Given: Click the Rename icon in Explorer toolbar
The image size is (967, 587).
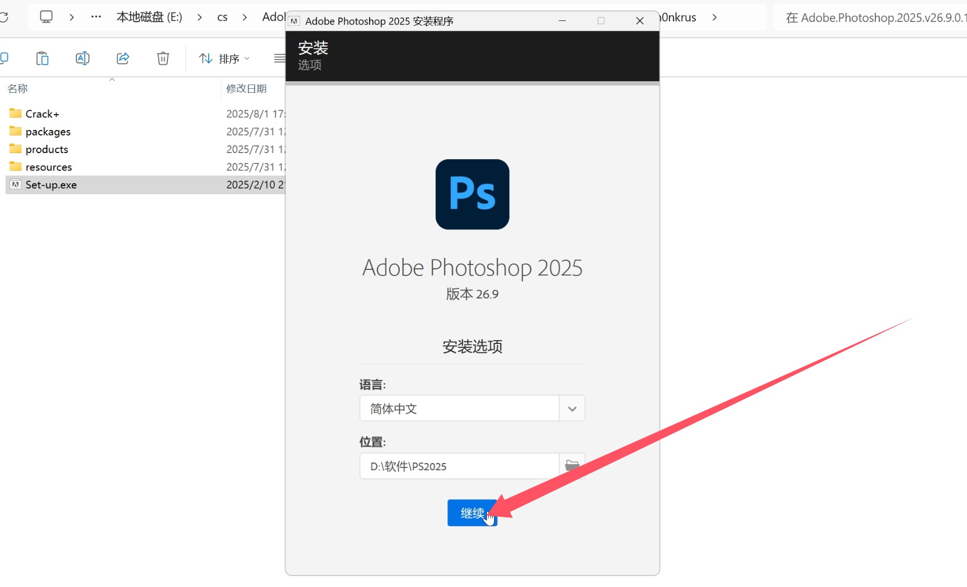Looking at the screenshot, I should [82, 58].
